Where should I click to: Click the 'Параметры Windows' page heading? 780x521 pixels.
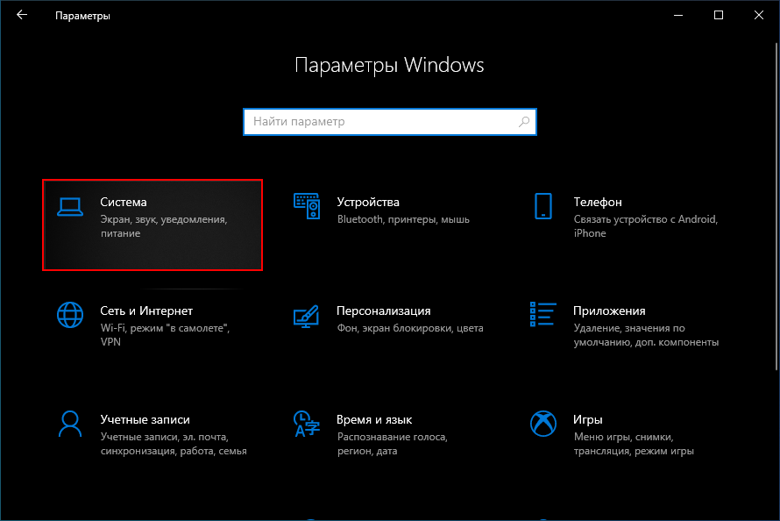coord(389,65)
